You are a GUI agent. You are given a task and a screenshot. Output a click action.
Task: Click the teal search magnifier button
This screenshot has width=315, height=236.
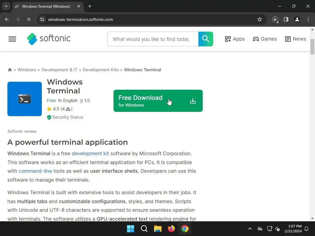click(205, 39)
